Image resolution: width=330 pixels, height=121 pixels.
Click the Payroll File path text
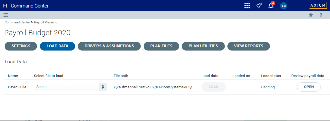154,87
